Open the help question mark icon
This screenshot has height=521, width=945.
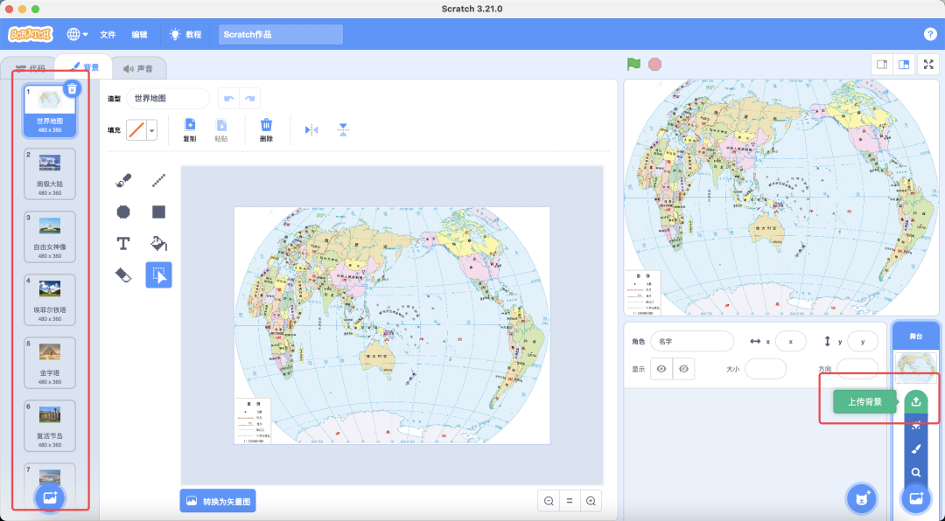930,34
